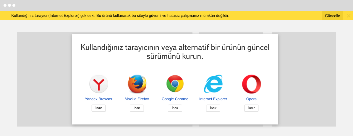353x136 pixels.
Task: Click the Güncelle button in yellow bar
Action: pyautogui.click(x=333, y=16)
